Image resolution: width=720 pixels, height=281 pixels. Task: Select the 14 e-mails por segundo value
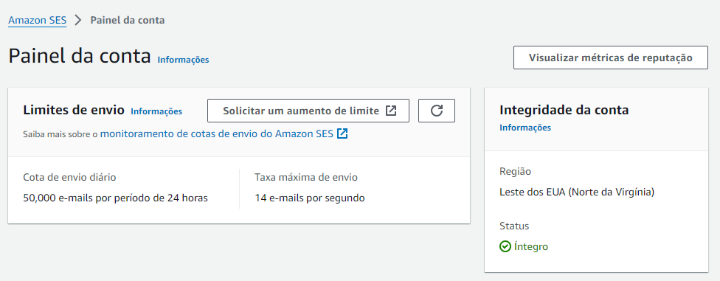tap(310, 198)
